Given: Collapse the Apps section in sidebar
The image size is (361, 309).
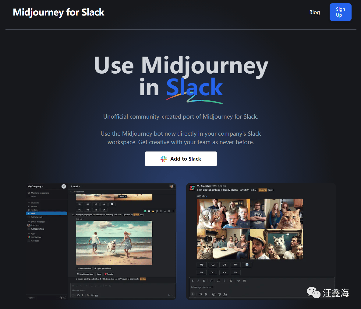Looking at the screenshot, I should point(29,234).
